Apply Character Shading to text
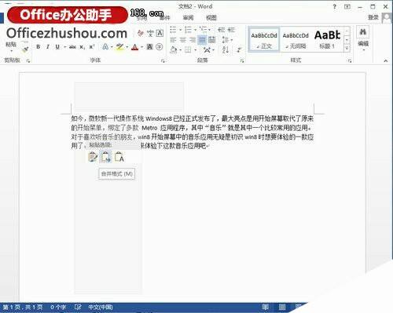393x313 pixels. pos(149,47)
